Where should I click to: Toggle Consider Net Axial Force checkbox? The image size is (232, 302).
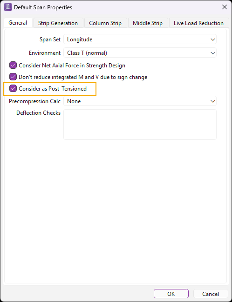[x=13, y=66]
